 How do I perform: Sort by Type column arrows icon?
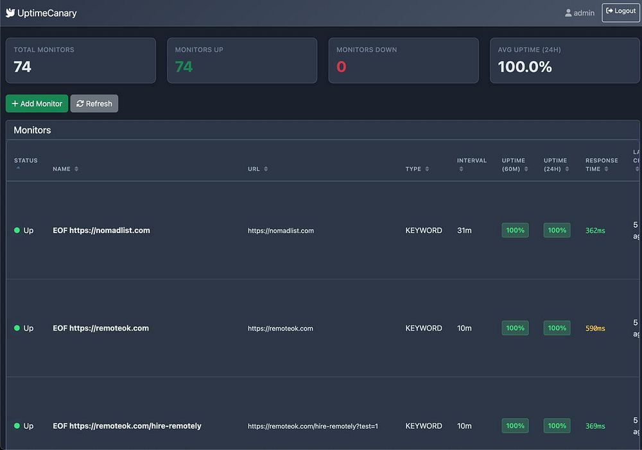click(427, 169)
